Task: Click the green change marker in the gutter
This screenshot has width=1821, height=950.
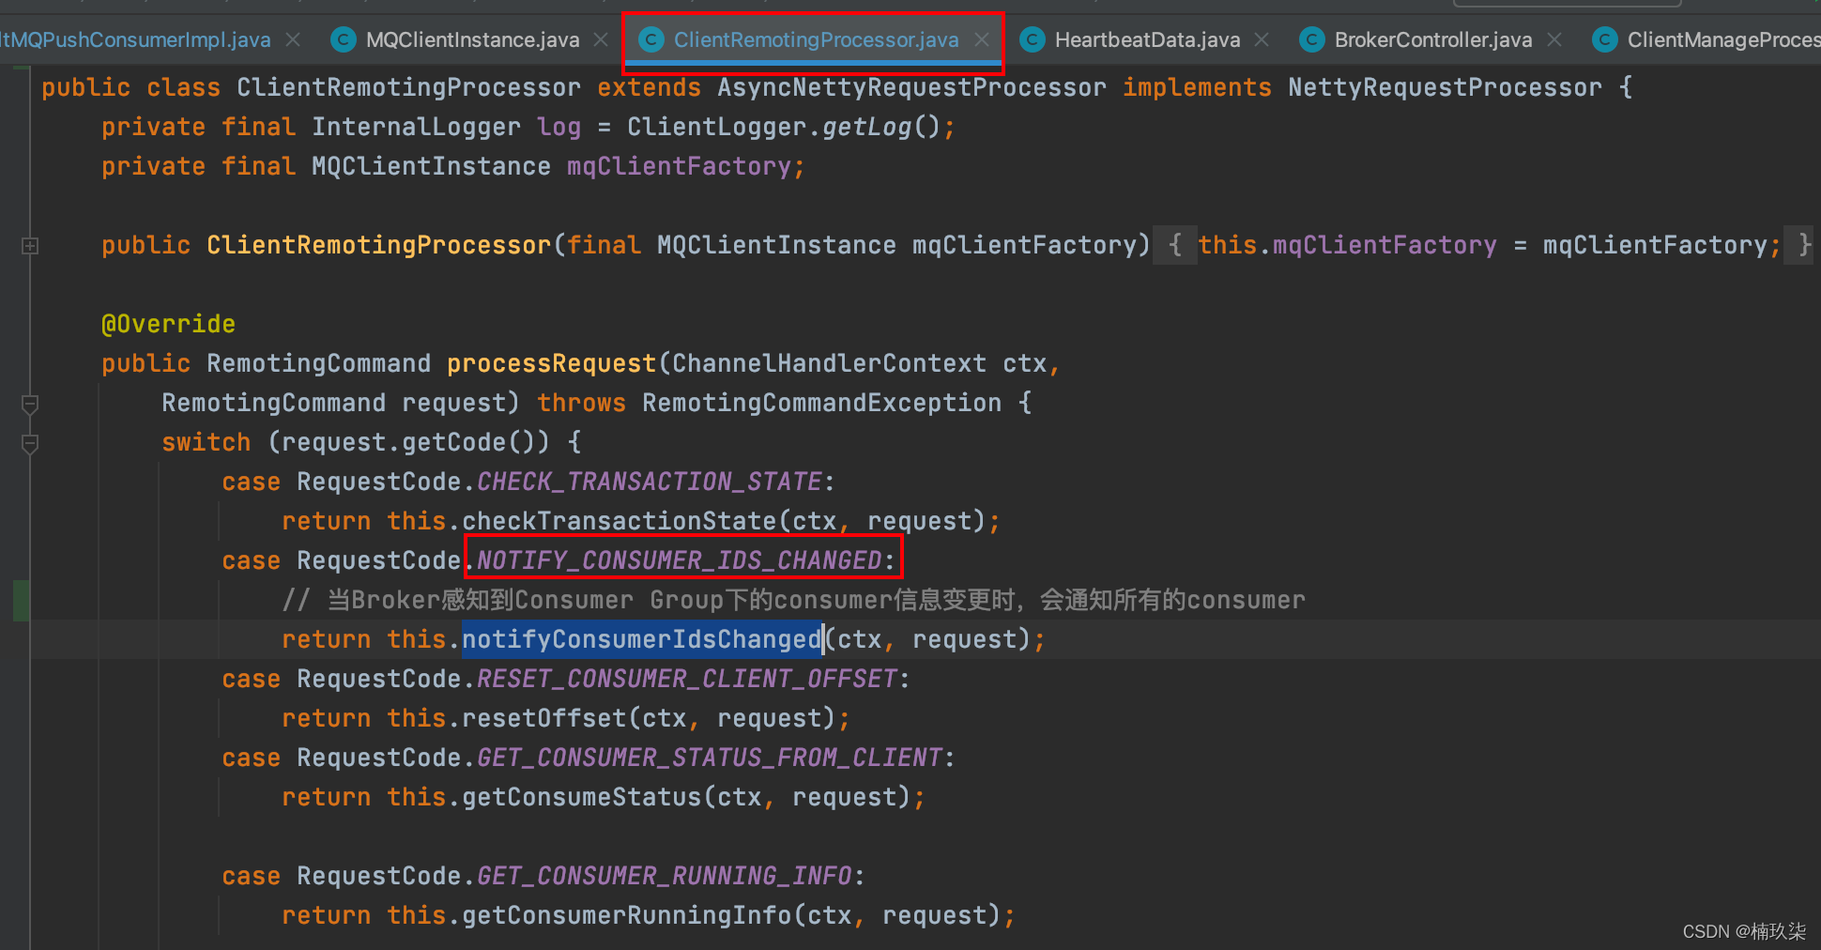Action: pos(21,600)
